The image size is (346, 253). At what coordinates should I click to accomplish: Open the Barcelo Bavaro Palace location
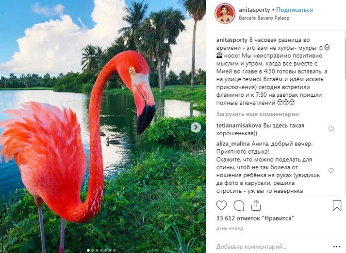tap(264, 18)
